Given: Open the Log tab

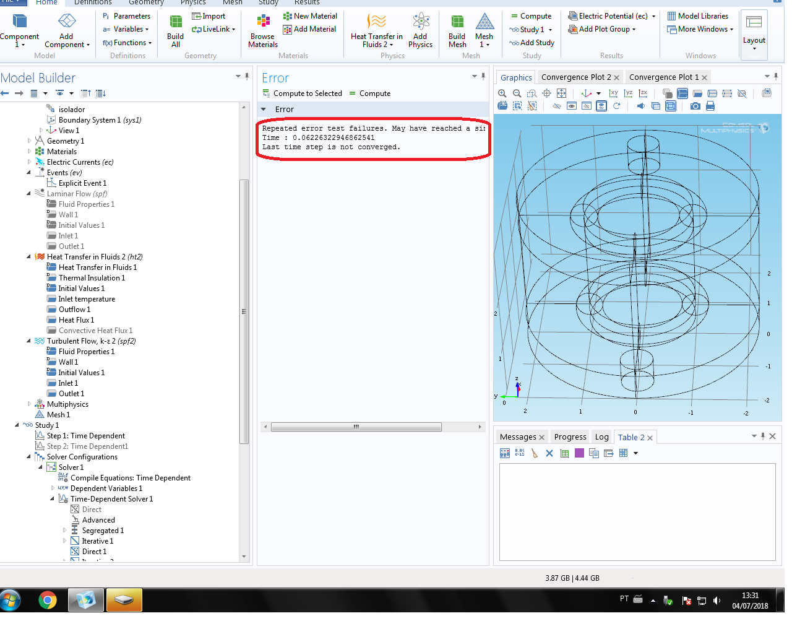Looking at the screenshot, I should click(601, 437).
